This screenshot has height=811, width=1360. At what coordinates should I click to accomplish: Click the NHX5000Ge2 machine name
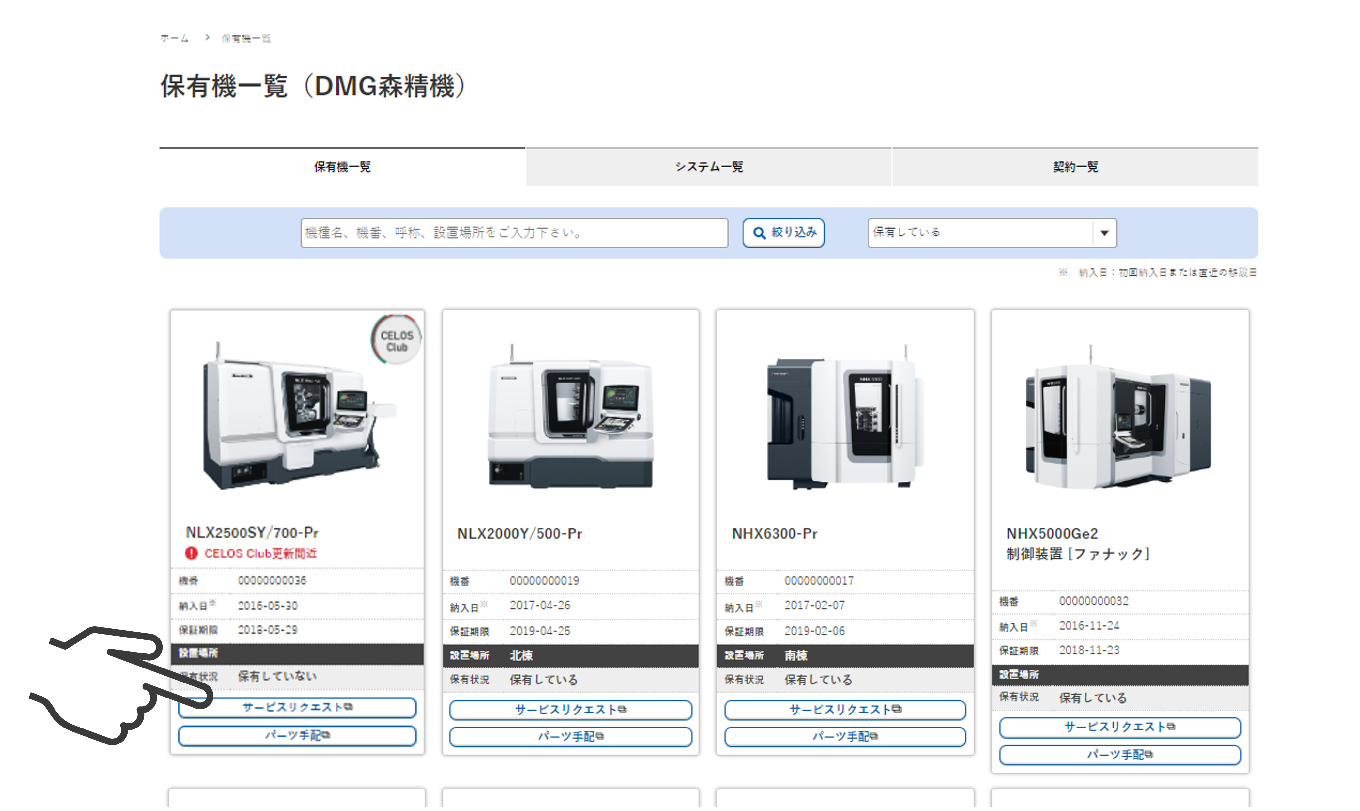(x=1052, y=533)
